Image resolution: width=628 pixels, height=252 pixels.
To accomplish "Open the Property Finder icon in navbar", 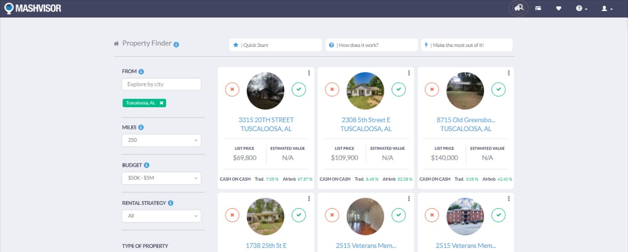I will coord(518,8).
